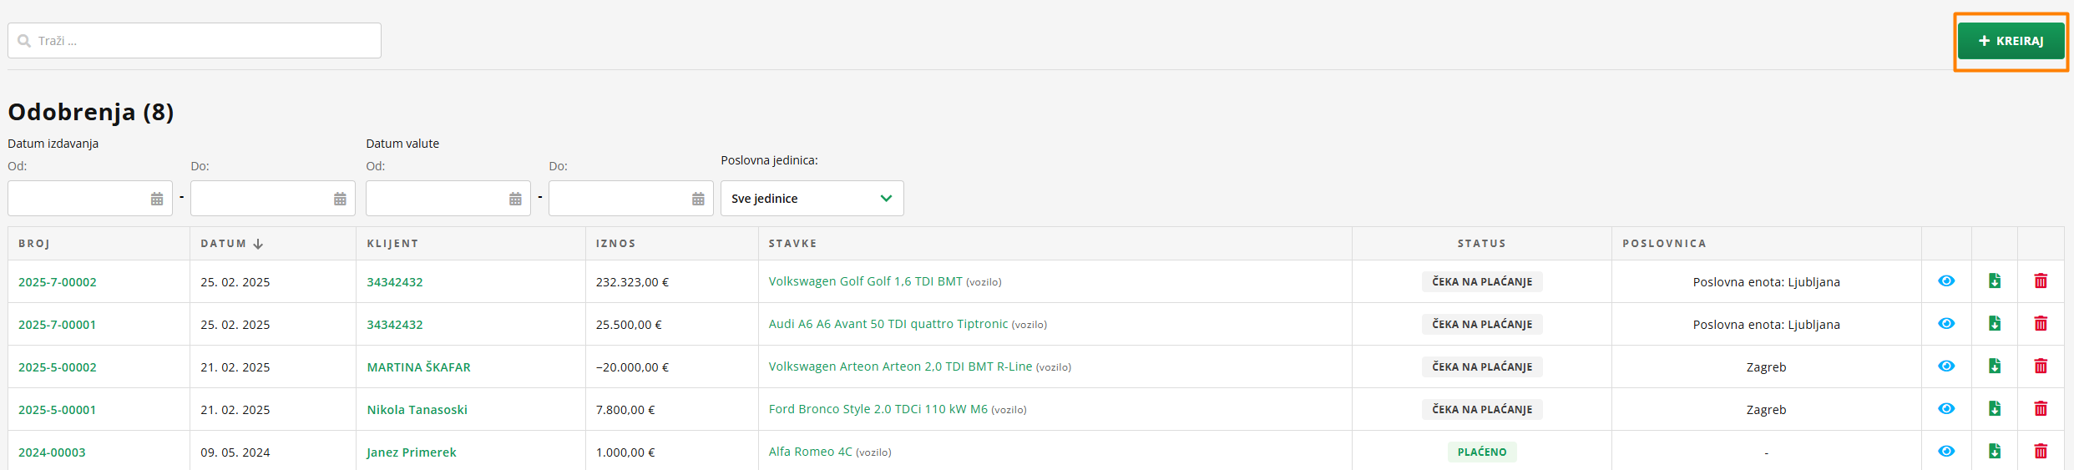The height and width of the screenshot is (470, 2074).
Task: Delete credit note 2025-7-00002
Action: 2041,281
